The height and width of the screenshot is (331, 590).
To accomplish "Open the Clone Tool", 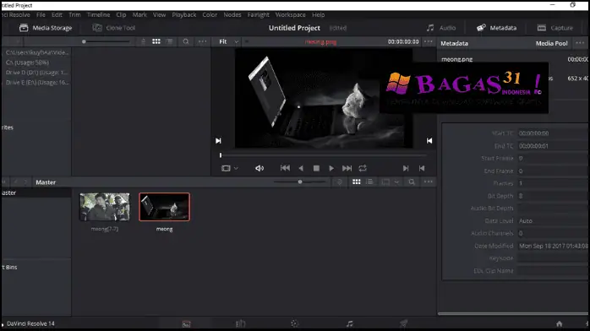I will point(113,28).
